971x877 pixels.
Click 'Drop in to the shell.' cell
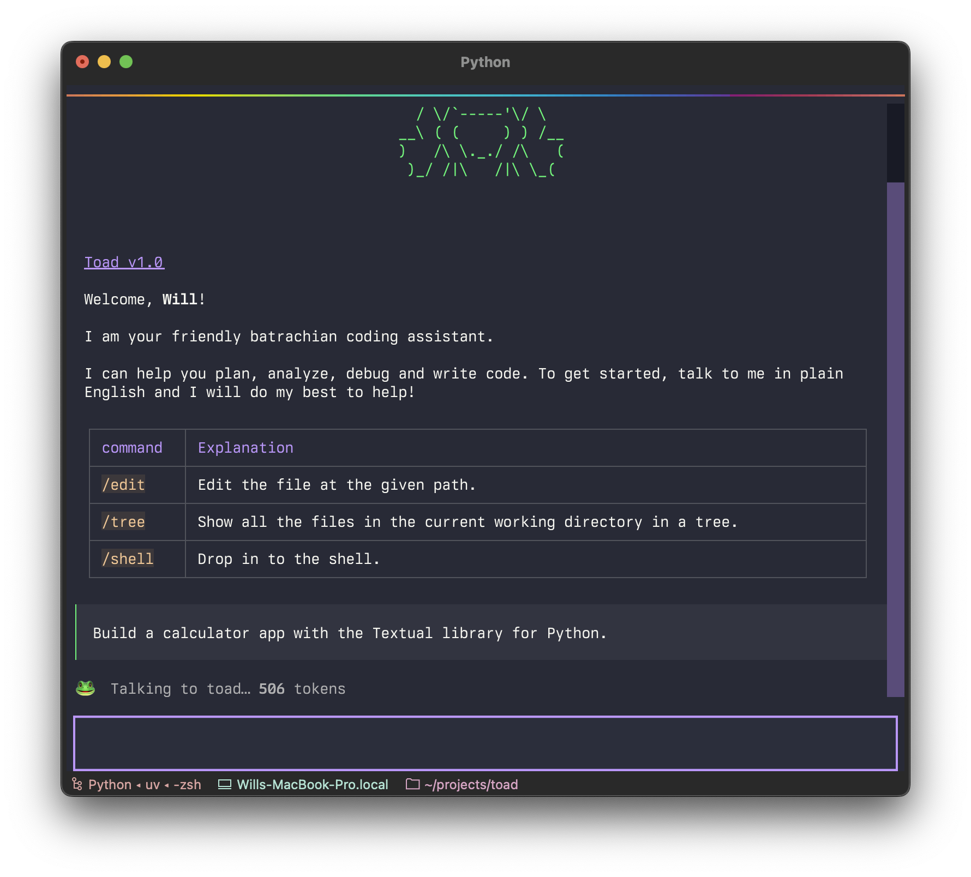pyautogui.click(x=289, y=559)
